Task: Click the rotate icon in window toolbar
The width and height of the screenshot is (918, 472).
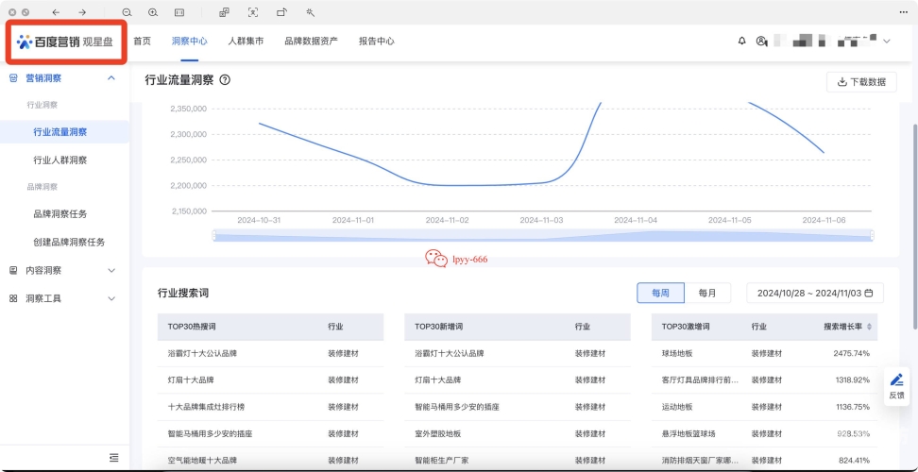Action: click(x=281, y=12)
